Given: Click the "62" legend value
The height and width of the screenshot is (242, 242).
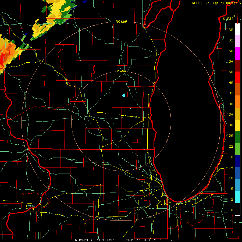Looking at the screenshot, I should point(231,40).
